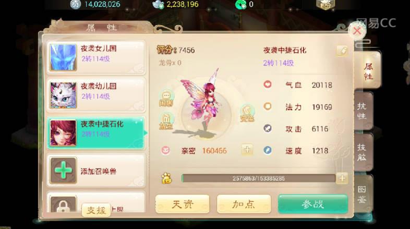Click the green 参战 button
The width and height of the screenshot is (410, 229).
tap(313, 204)
